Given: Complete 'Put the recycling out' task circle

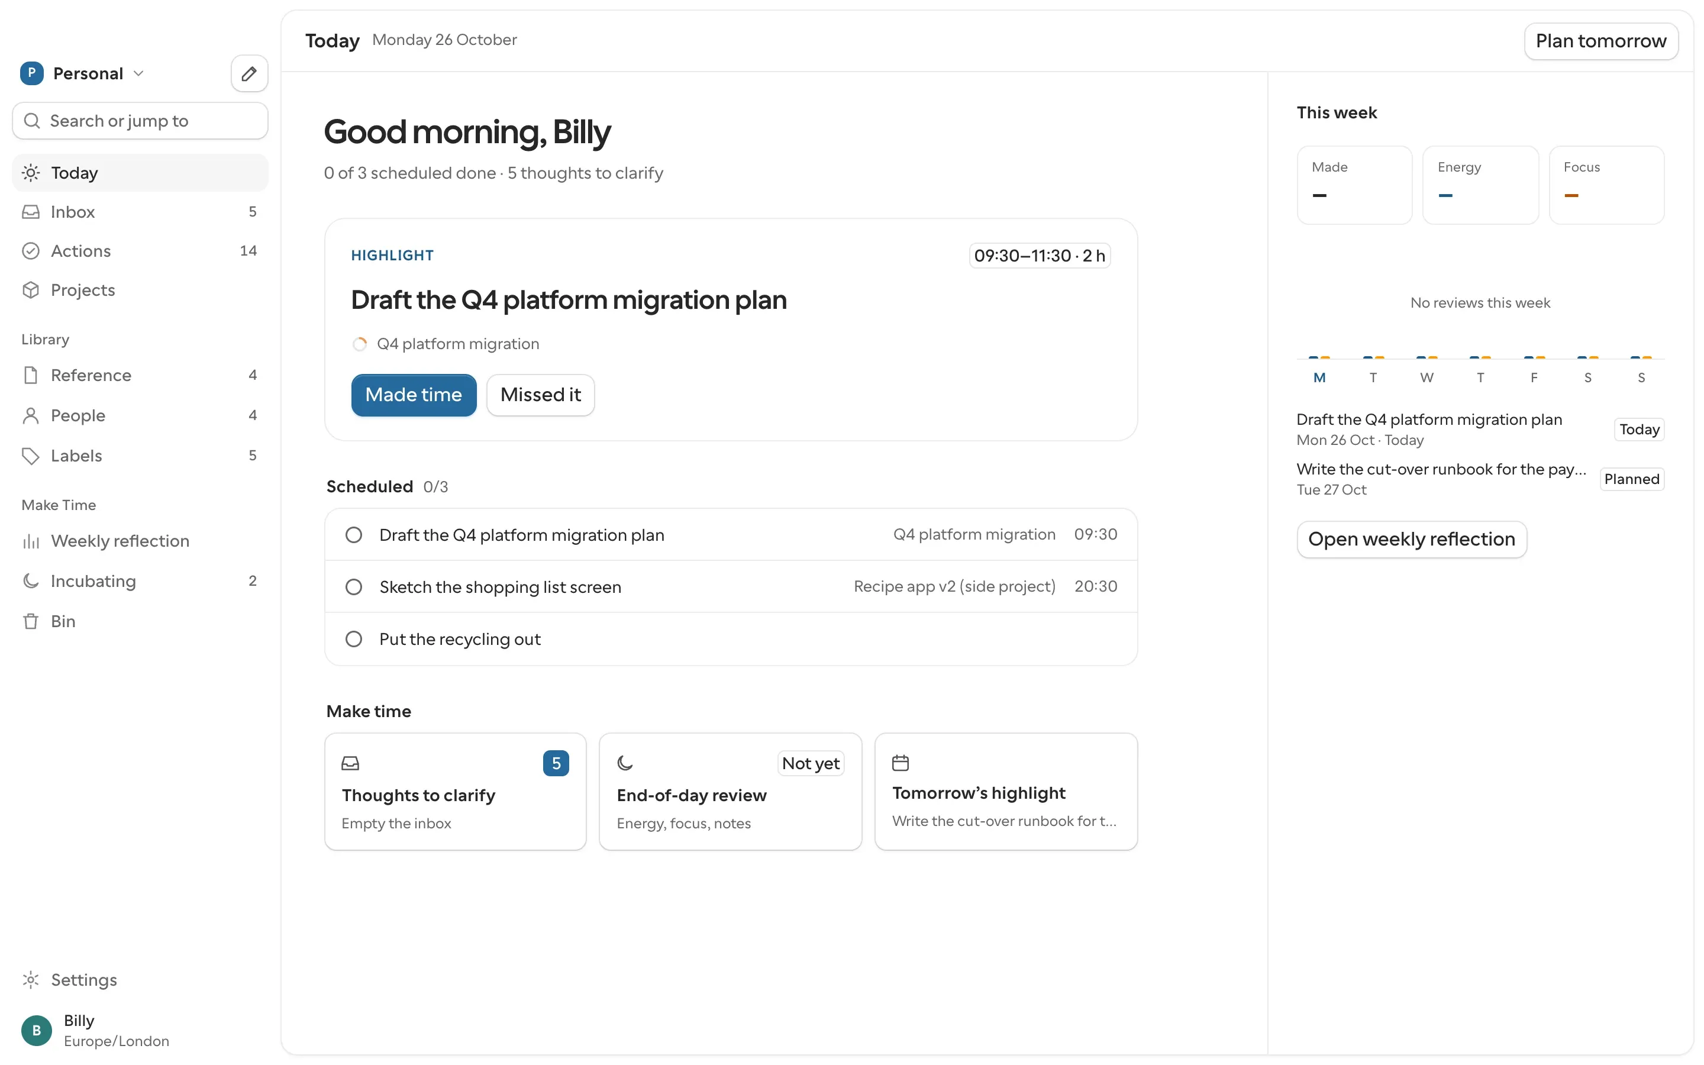Looking at the screenshot, I should (x=354, y=639).
